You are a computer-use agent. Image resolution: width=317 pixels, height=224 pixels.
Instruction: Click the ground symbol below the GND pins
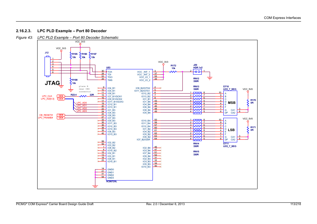coord(95,187)
